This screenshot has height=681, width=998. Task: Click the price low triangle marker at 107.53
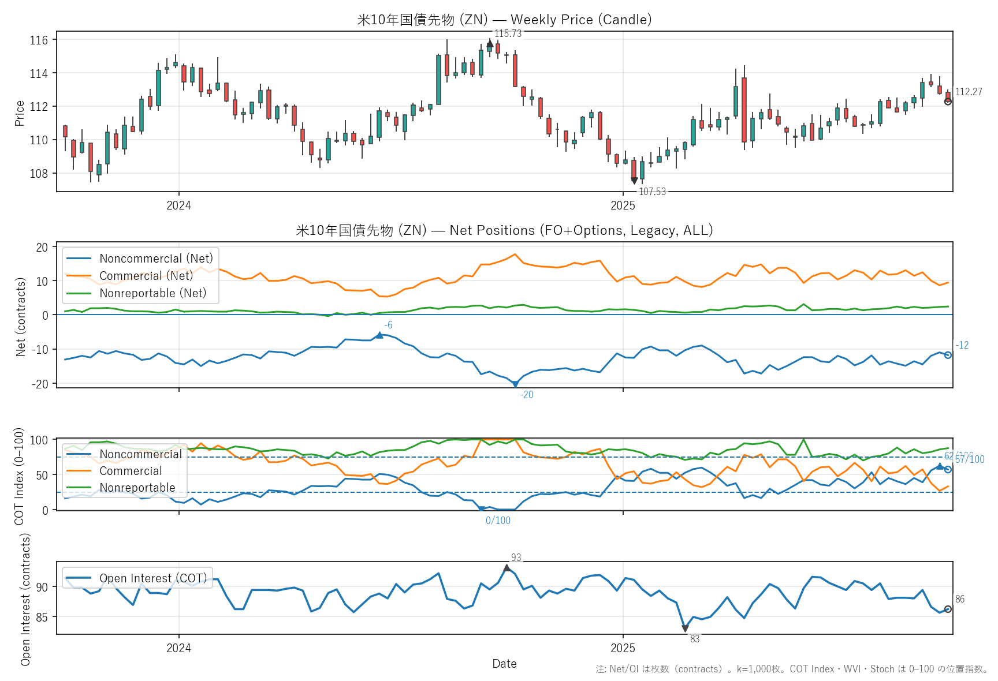[634, 181]
